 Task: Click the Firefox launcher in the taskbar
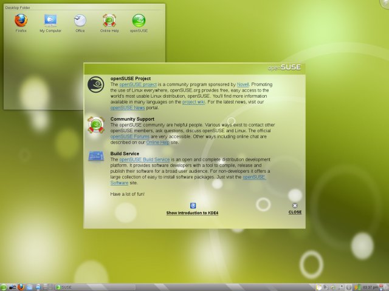pos(21,287)
